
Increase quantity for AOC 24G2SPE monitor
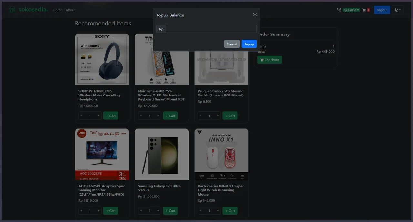point(99,211)
